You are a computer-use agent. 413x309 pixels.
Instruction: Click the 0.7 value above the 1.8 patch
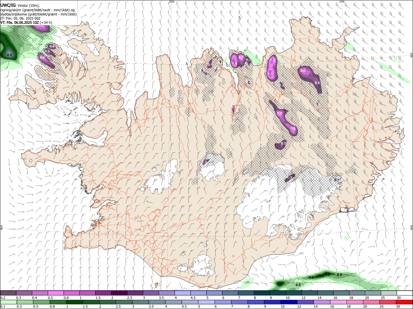[280, 113]
